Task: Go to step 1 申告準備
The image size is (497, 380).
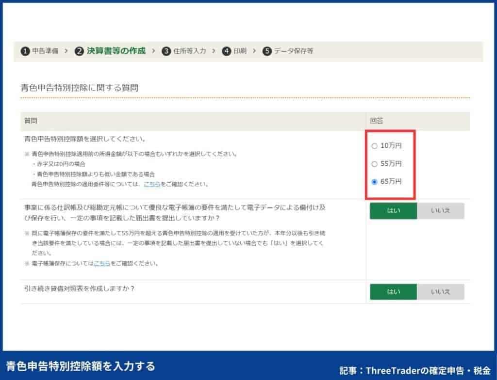Action: point(40,51)
